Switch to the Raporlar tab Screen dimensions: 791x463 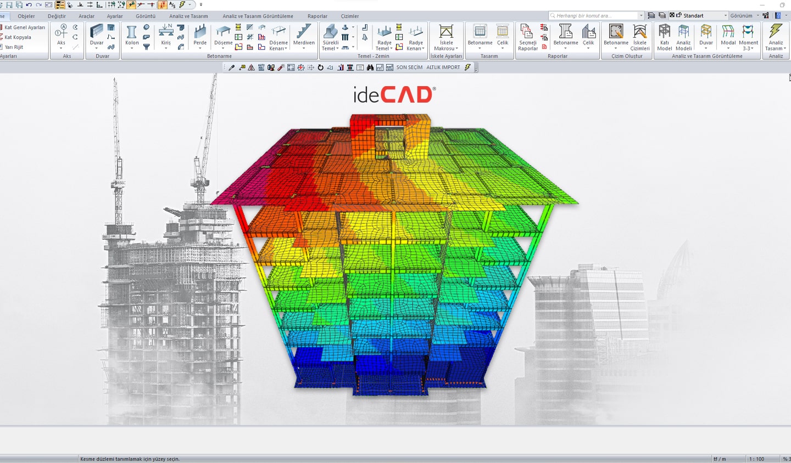click(x=317, y=16)
